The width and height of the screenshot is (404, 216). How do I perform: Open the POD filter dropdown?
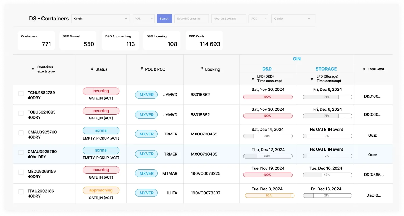point(258,19)
